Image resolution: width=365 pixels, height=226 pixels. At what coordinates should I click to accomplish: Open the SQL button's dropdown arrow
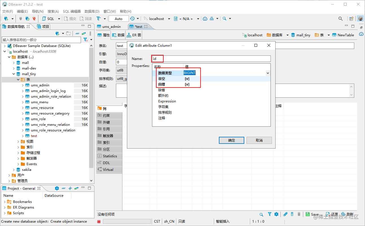click(x=59, y=19)
